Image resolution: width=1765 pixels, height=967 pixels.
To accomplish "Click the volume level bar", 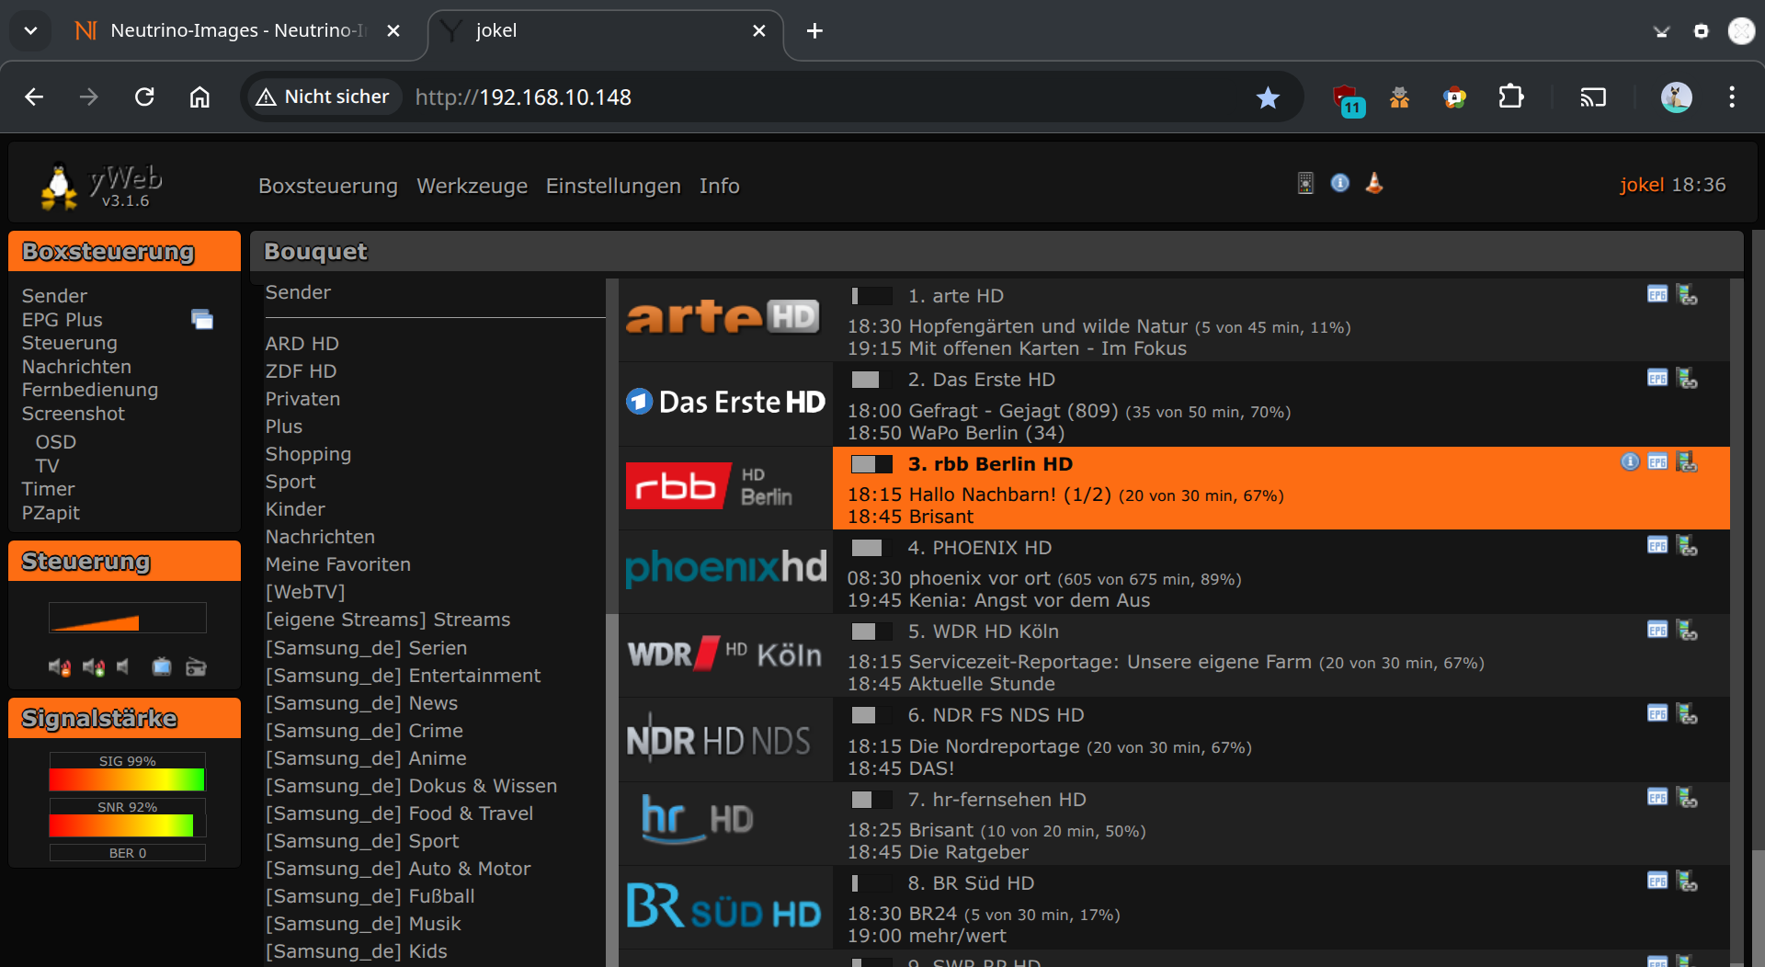I will (127, 618).
